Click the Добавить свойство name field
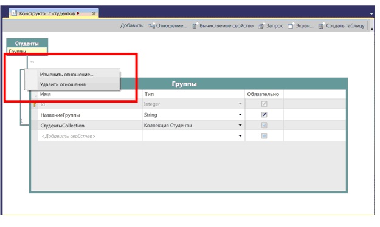Viewport: 380px width, 227px height. [x=90, y=136]
